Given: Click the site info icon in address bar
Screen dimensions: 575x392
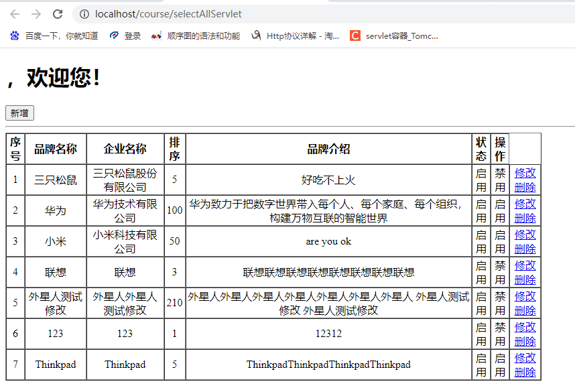Looking at the screenshot, I should coord(84,14).
